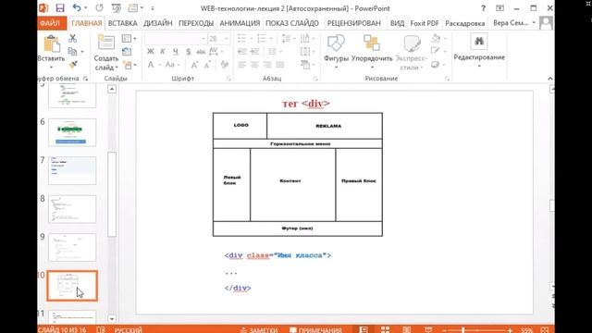The height and width of the screenshot is (333, 592).
Task: Switch to the ДИЗАЙН tab
Action: pyautogui.click(x=158, y=23)
